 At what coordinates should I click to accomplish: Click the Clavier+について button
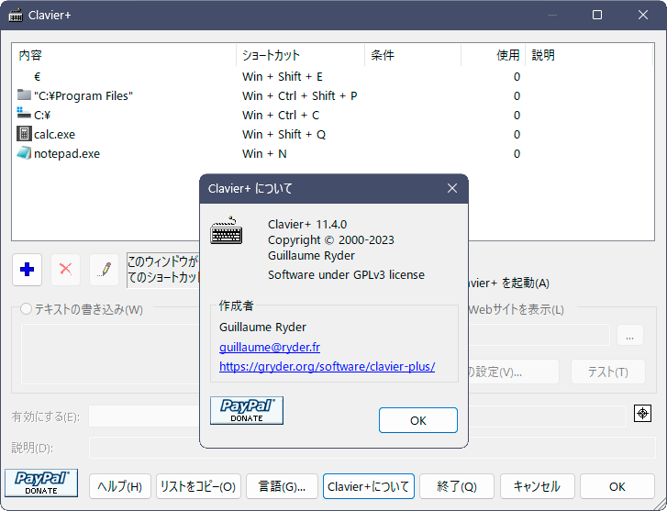369,486
